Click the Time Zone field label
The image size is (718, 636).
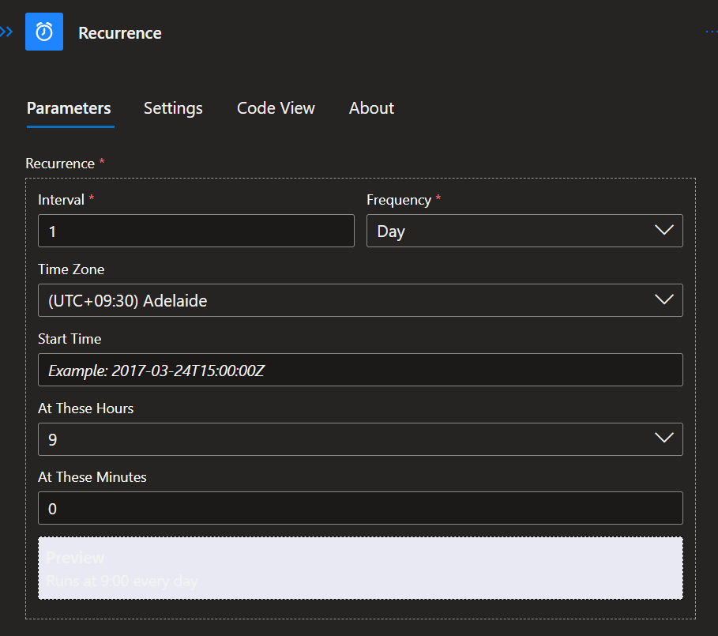[71, 269]
